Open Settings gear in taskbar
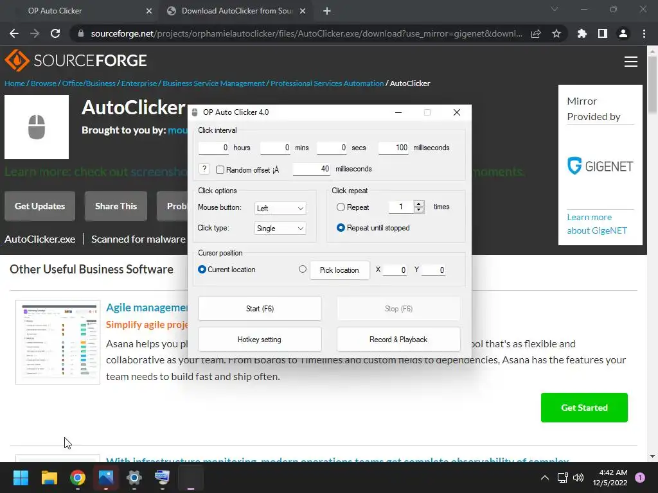Screen dimensions: 658x493 [134, 478]
